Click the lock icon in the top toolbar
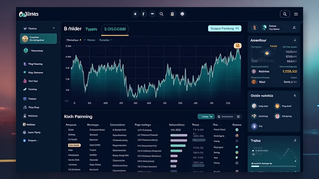The width and height of the screenshot is (319, 179). (x=172, y=14)
